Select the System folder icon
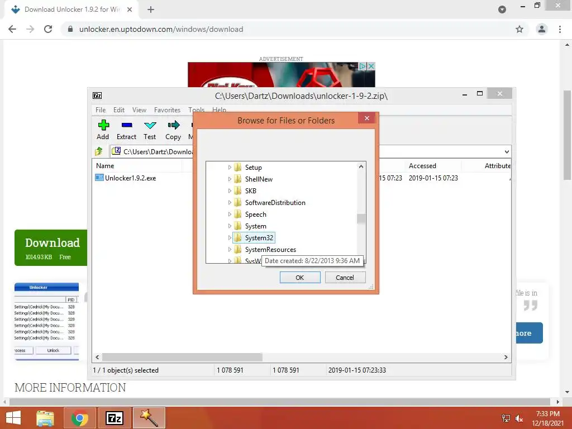572x429 pixels. pos(238,226)
